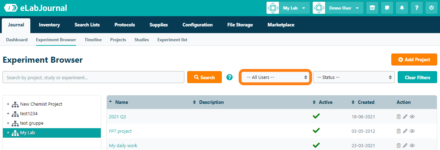
Task: Open the notifications bell
Action: pos(402,8)
